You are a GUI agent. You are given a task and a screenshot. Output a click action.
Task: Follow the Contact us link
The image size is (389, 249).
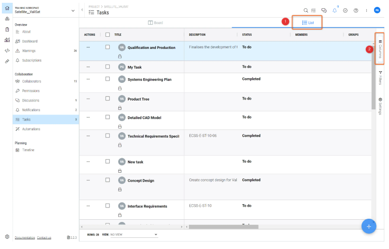pos(44,237)
